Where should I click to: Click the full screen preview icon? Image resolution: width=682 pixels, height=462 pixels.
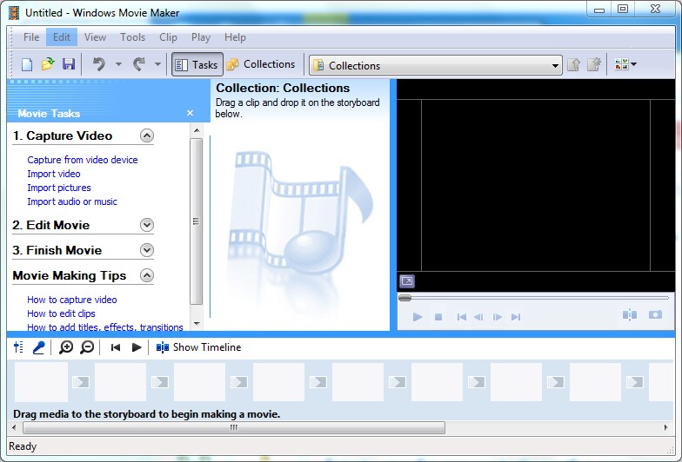point(407,281)
